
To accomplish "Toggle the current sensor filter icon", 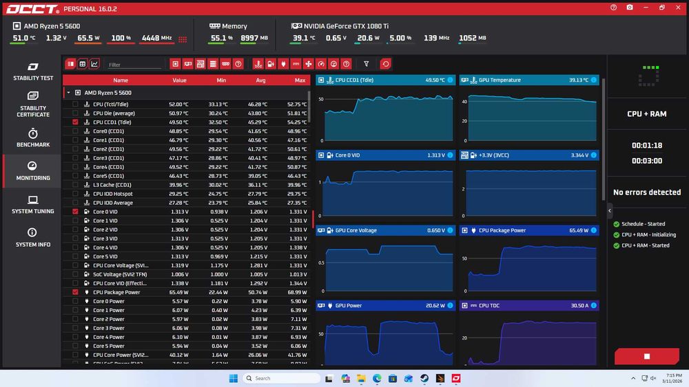I will click(x=296, y=64).
